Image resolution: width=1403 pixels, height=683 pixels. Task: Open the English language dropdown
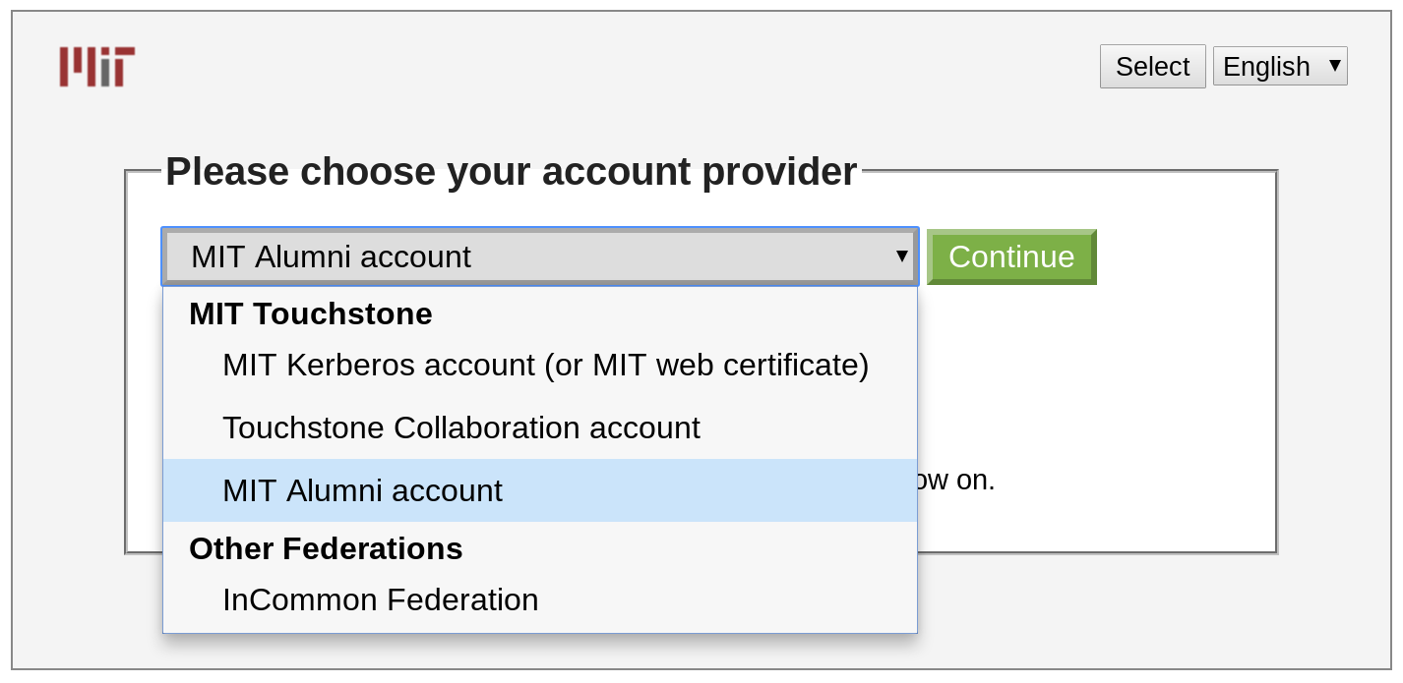click(1279, 66)
